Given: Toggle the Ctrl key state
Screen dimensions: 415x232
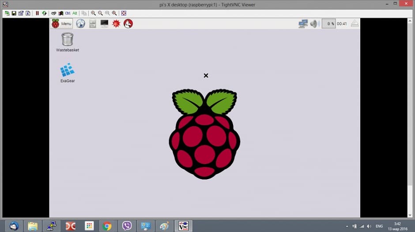Looking at the screenshot, I should pyautogui.click(x=68, y=13).
